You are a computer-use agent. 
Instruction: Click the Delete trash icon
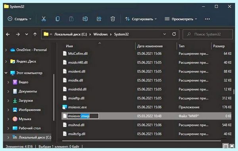point(113,19)
